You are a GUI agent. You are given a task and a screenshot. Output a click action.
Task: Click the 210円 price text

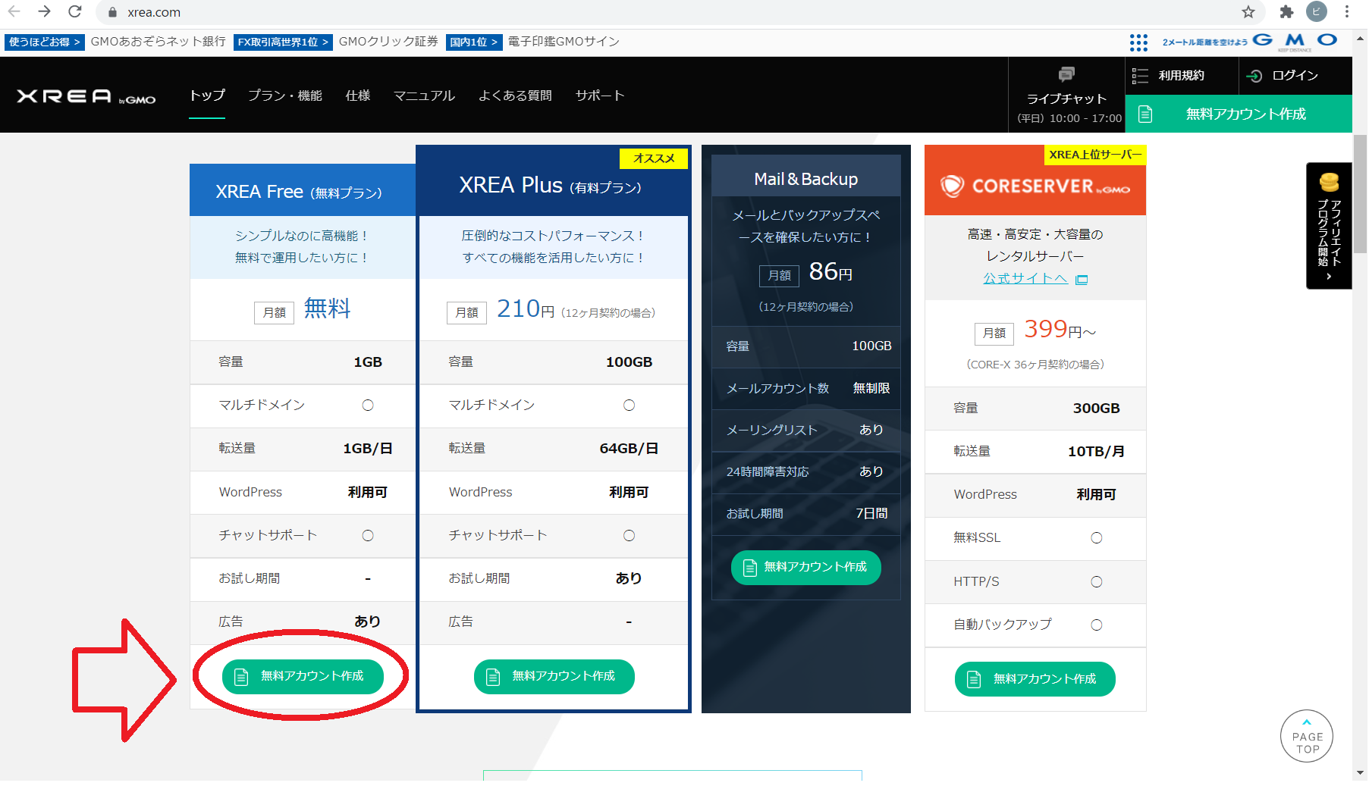(526, 309)
